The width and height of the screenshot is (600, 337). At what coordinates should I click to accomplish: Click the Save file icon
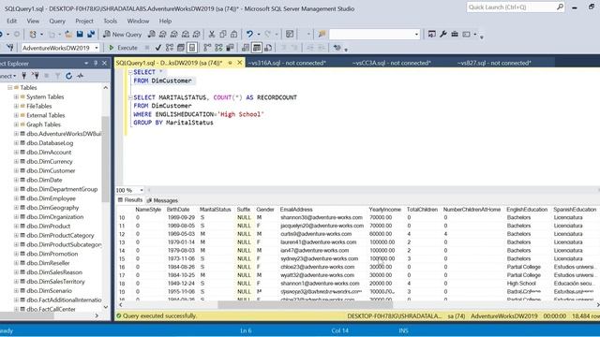(x=80, y=35)
